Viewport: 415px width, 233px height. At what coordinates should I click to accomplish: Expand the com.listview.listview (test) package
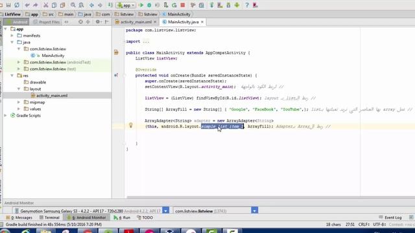(19, 69)
